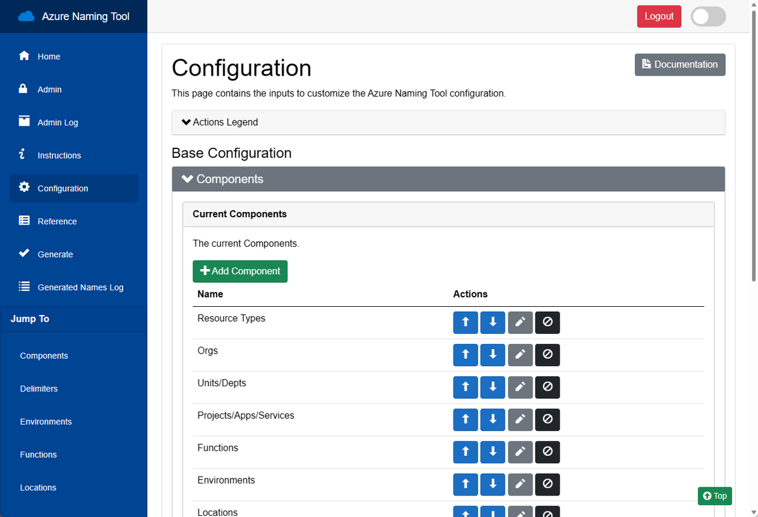
Task: Disable the Functions component
Action: (x=548, y=452)
